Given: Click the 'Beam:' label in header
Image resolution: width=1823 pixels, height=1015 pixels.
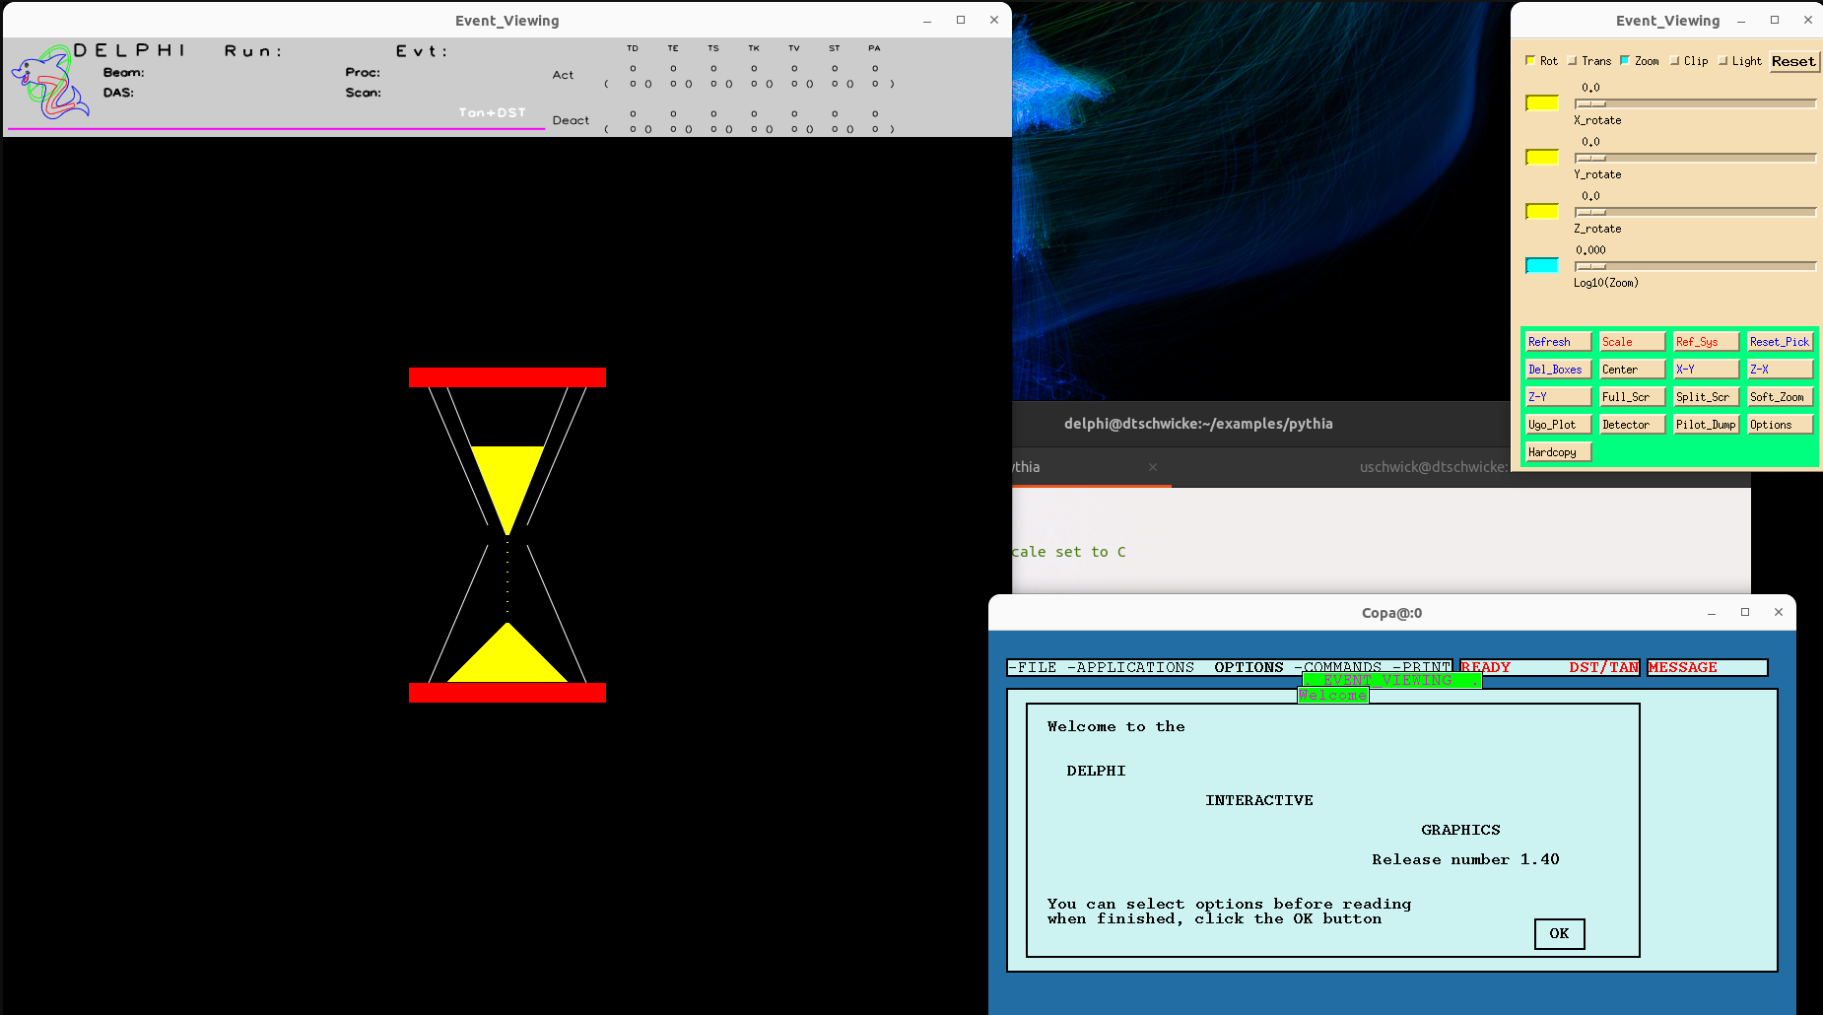Looking at the screenshot, I should click(123, 73).
